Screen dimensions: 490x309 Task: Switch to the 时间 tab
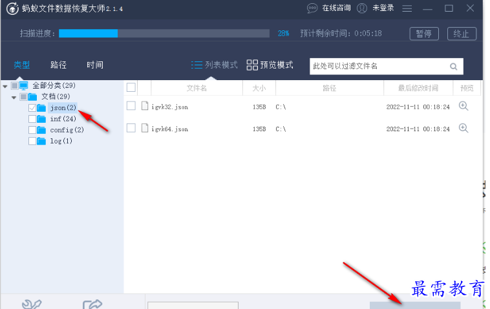95,65
